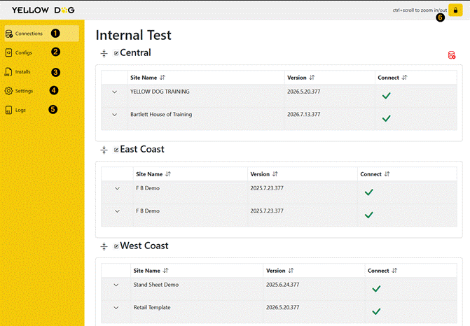The width and height of the screenshot is (470, 326).
Task: Sort West Coast table by Connect
Action: (394, 271)
